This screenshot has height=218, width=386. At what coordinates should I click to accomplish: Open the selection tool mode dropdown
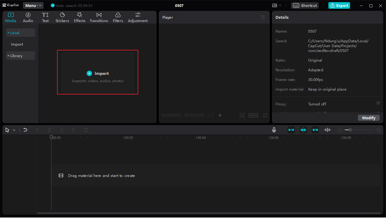14,130
